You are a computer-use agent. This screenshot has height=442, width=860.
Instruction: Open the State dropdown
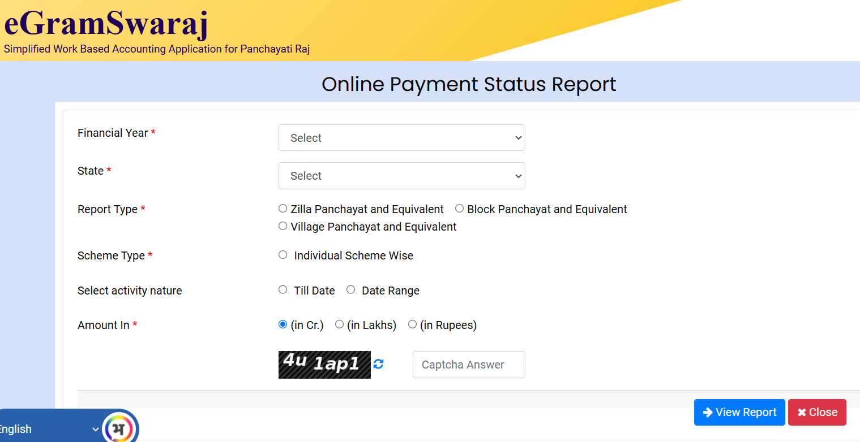click(401, 176)
